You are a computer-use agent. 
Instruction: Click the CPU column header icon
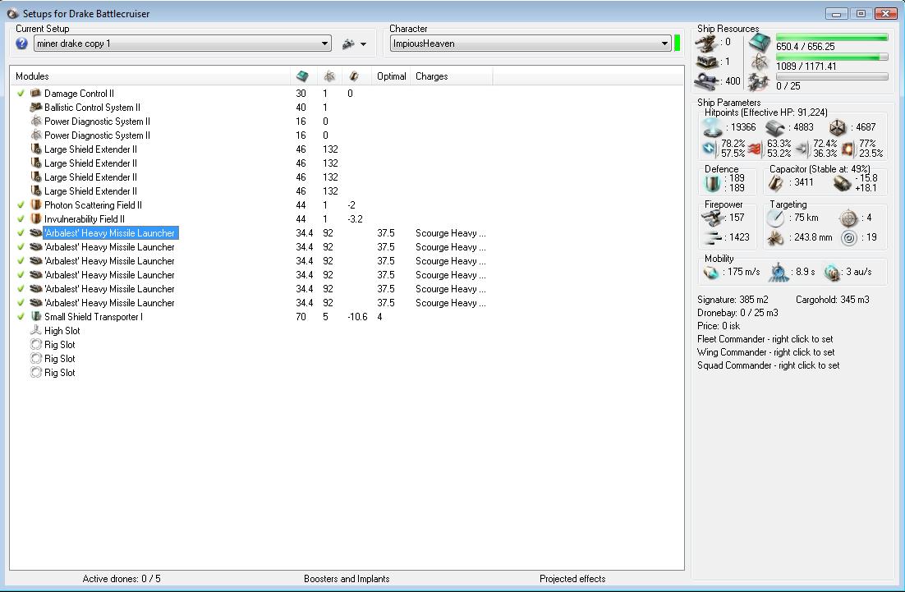302,76
